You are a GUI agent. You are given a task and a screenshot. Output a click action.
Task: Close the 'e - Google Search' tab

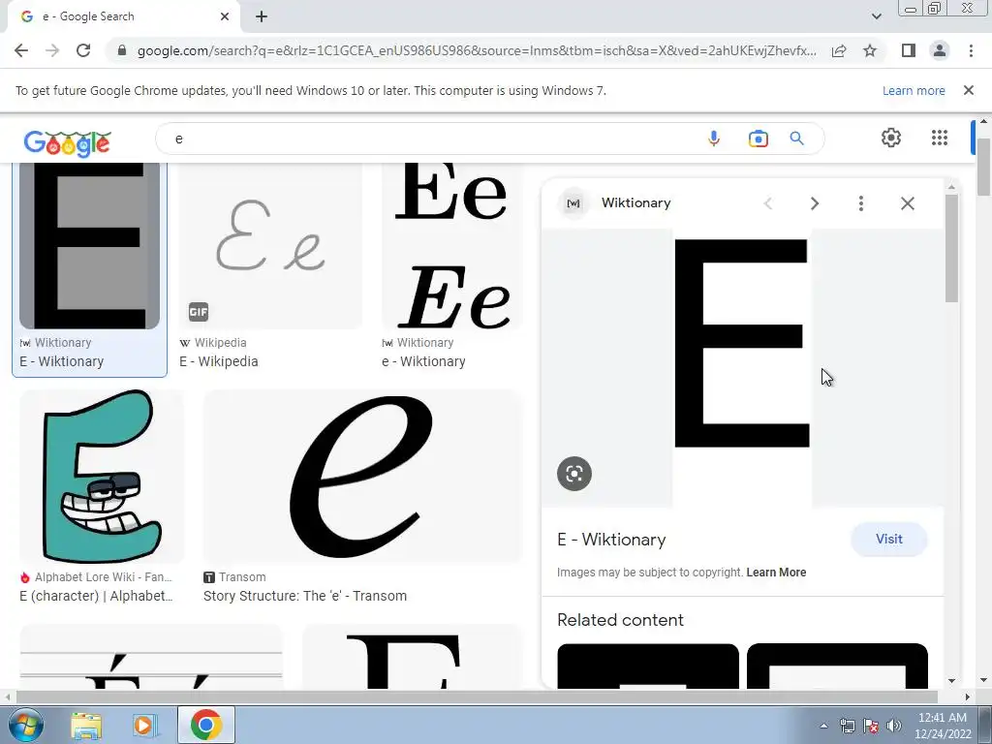click(225, 16)
